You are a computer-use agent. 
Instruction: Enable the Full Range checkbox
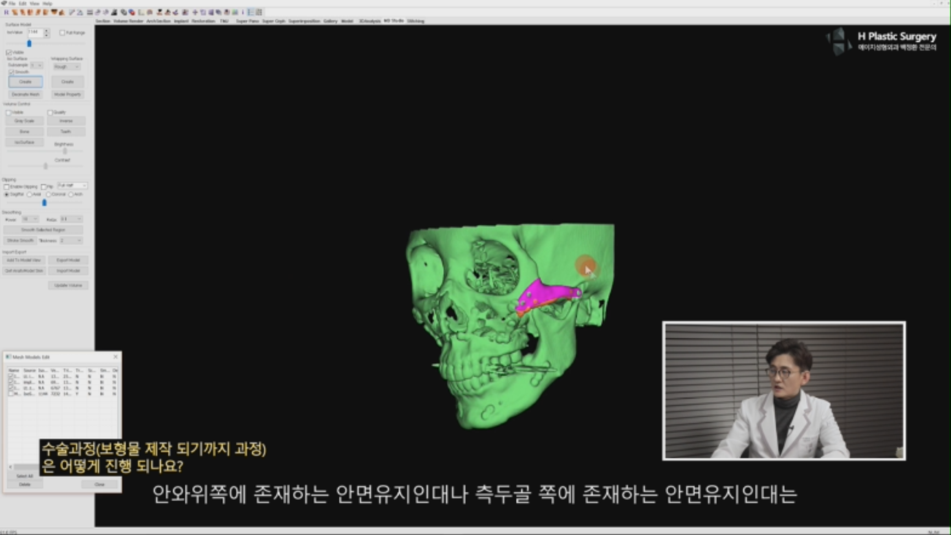tap(62, 33)
